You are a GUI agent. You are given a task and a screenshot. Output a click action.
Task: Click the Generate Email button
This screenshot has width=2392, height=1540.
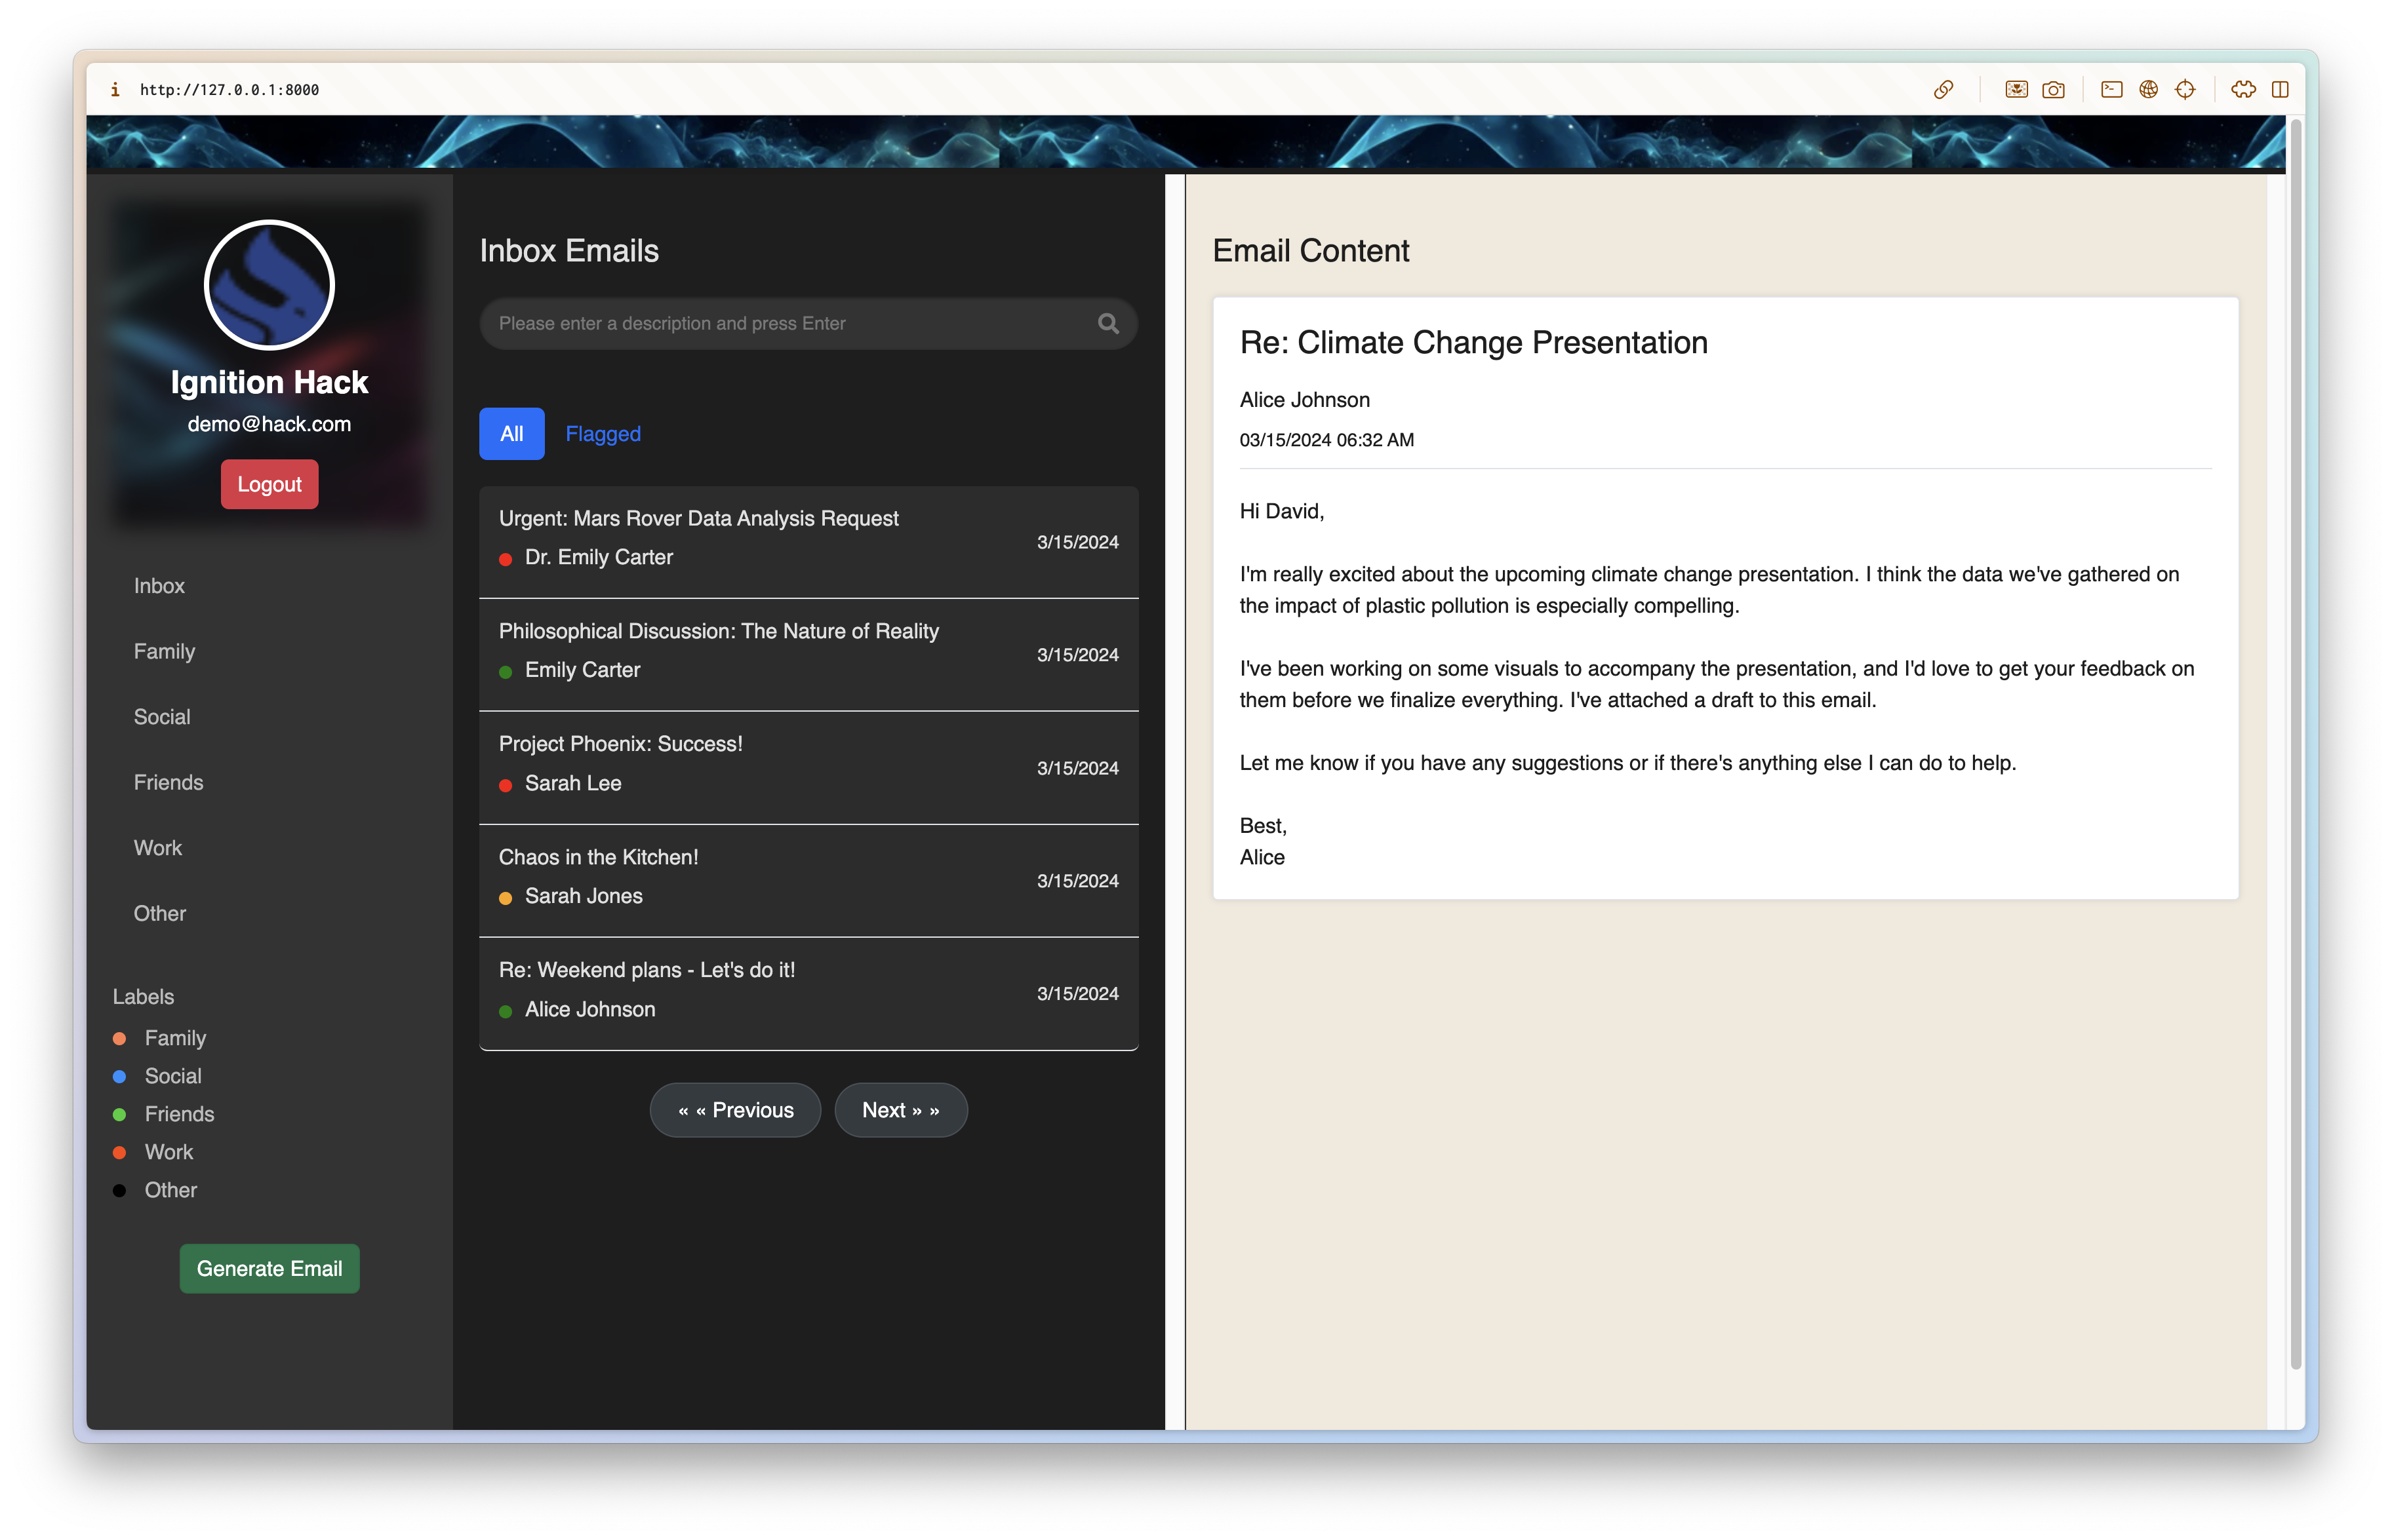(269, 1268)
